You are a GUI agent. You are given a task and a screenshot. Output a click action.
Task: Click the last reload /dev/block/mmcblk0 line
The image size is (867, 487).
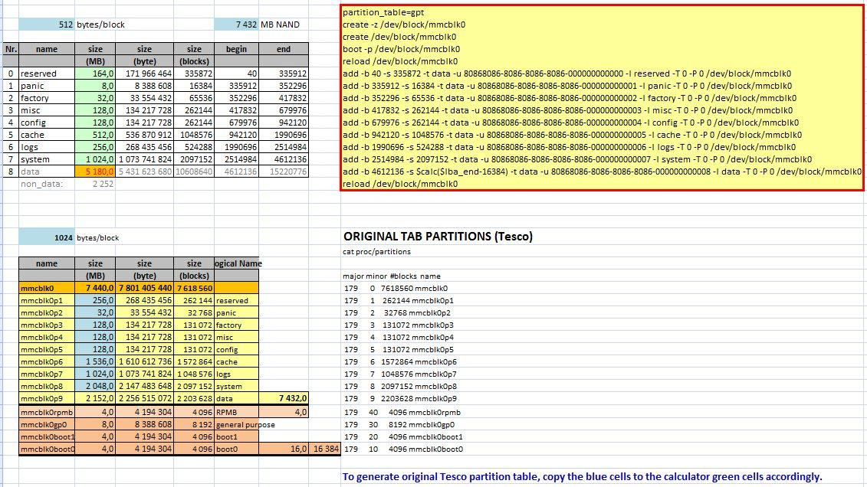[400, 184]
